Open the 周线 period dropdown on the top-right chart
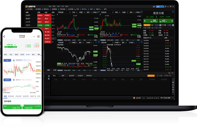 [x=117, y=12]
